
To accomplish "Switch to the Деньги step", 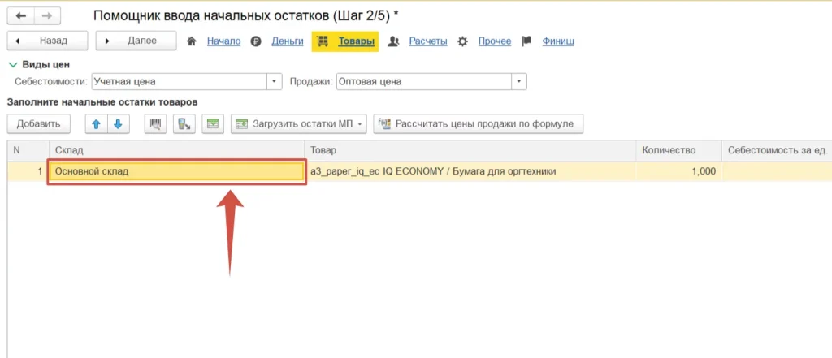I will click(287, 41).
